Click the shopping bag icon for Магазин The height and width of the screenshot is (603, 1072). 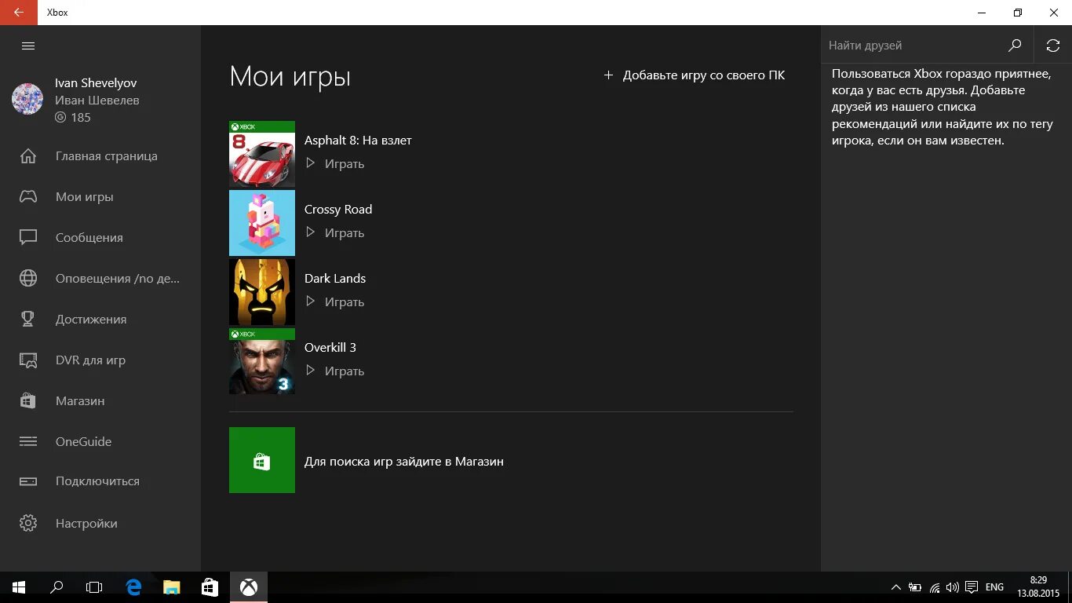click(28, 401)
